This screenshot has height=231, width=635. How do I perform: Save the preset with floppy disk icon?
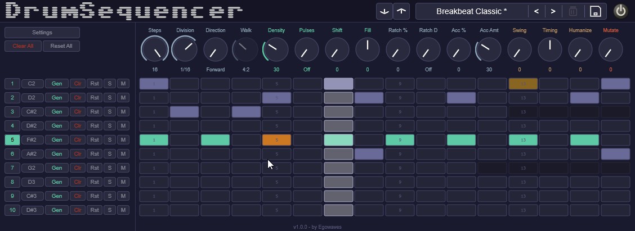[x=596, y=11]
